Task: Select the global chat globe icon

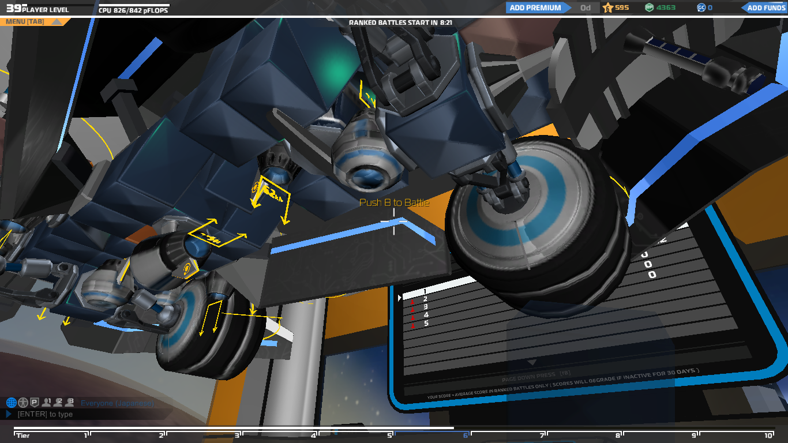Action: pos(11,403)
